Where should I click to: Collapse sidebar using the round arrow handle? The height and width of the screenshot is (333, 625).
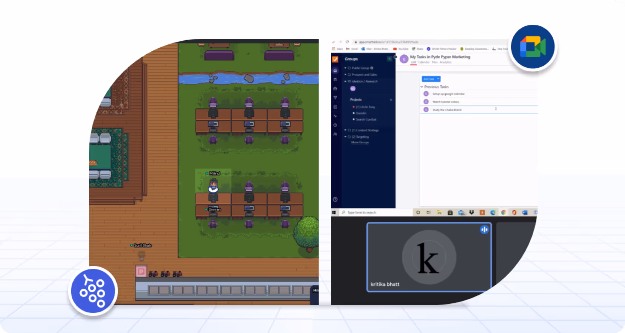(x=395, y=57)
